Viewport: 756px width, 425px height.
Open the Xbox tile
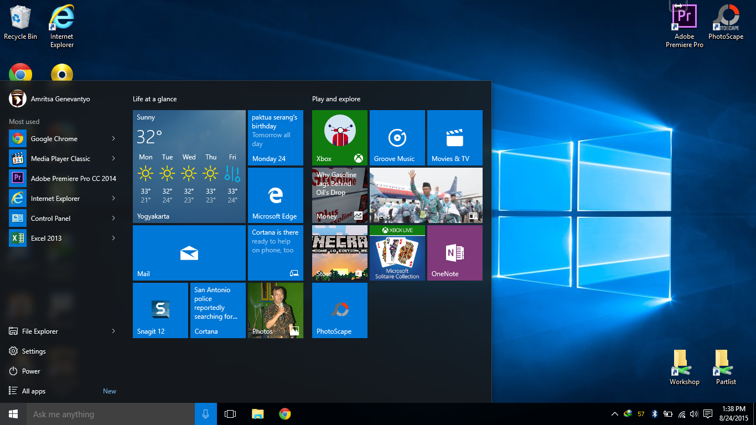pos(339,137)
